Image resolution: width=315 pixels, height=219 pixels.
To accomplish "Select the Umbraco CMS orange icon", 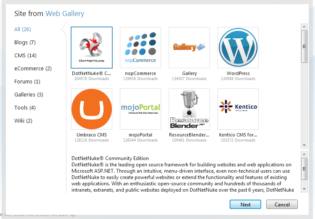I will 92,109.
